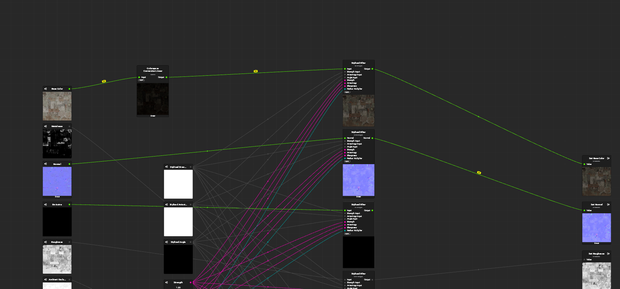620x289 pixels.
Task: Click the output icon on Set Normal node
Action: (608, 205)
